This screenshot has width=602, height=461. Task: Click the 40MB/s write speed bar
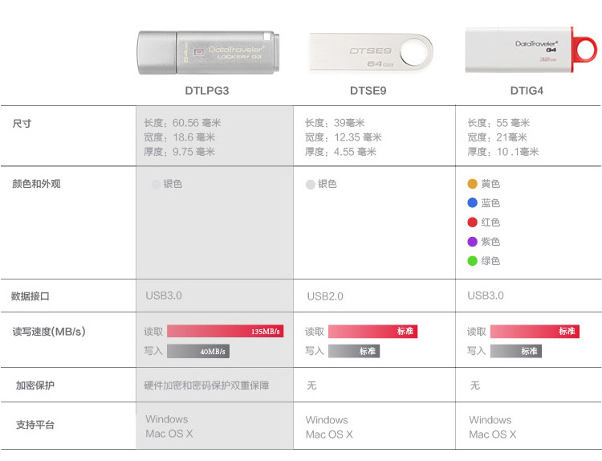click(x=197, y=351)
